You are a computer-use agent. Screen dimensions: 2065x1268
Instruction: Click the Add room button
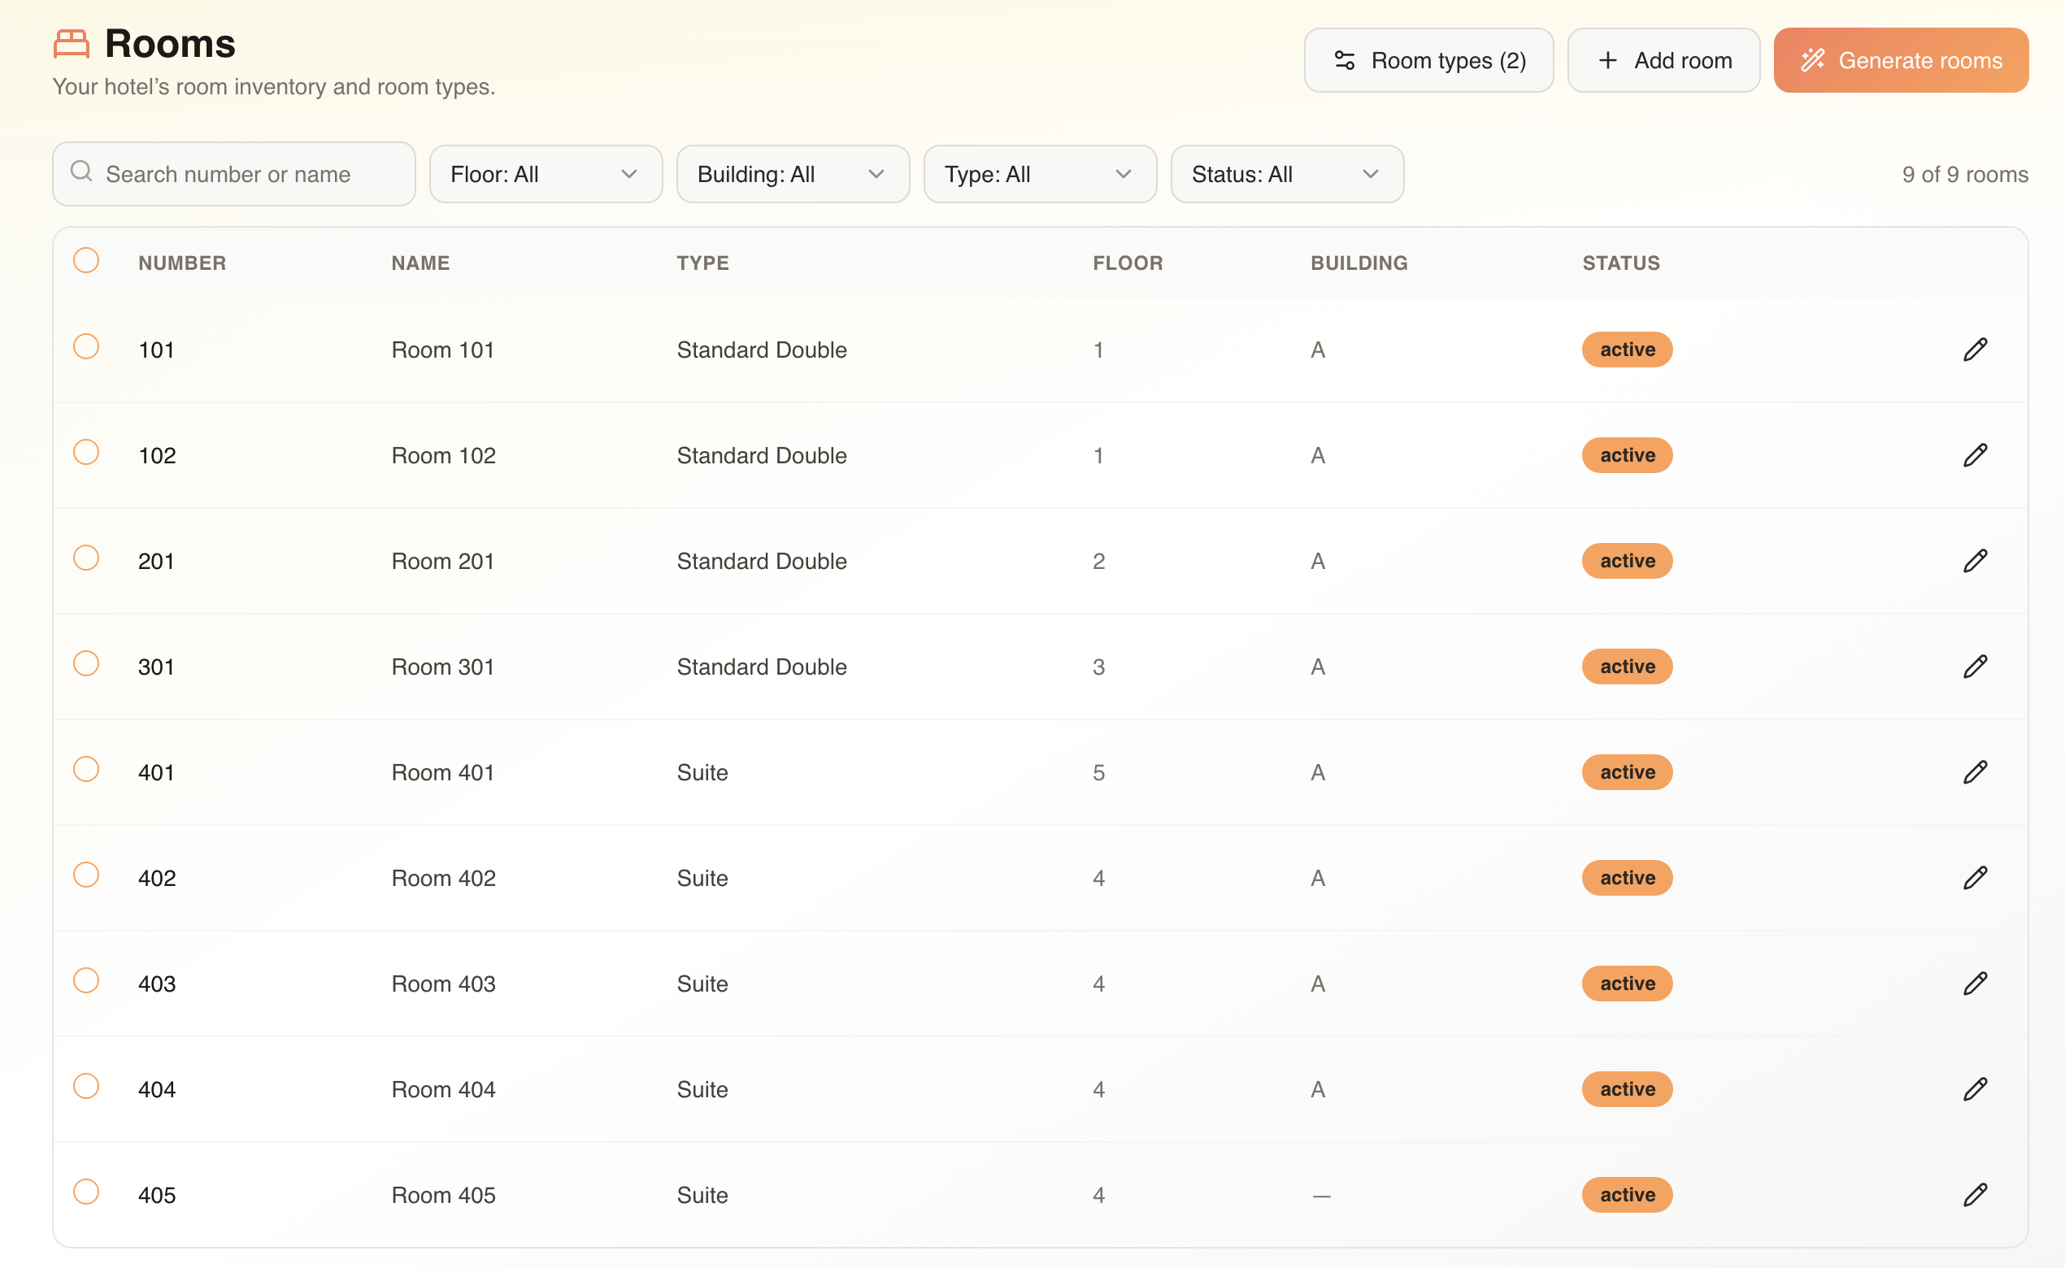1663,60
